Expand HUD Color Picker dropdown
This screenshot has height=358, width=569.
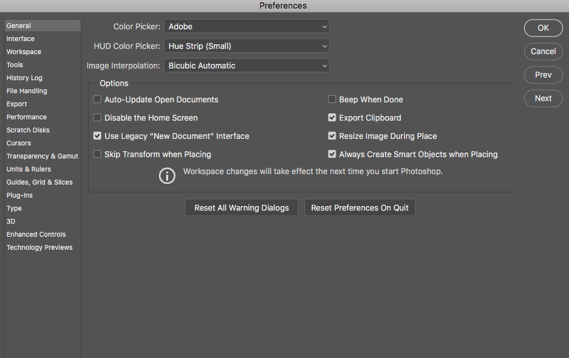[246, 46]
